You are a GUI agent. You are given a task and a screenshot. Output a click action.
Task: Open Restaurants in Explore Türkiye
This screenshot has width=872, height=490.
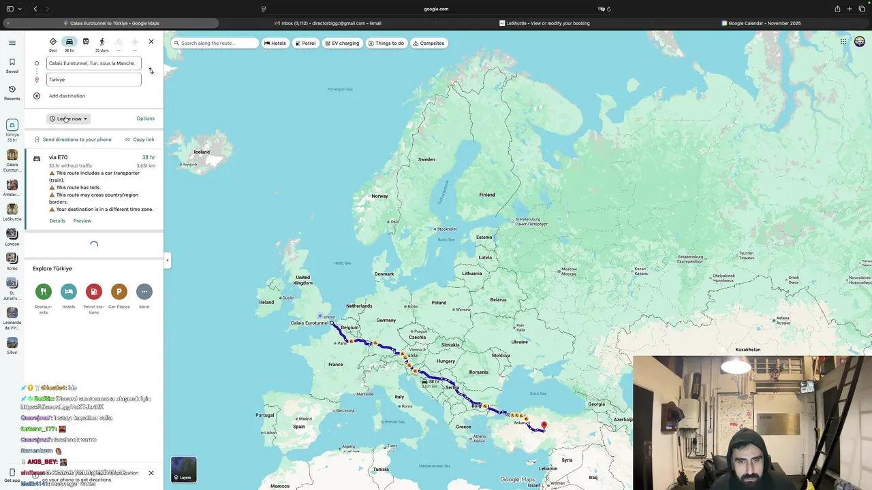pyautogui.click(x=44, y=299)
